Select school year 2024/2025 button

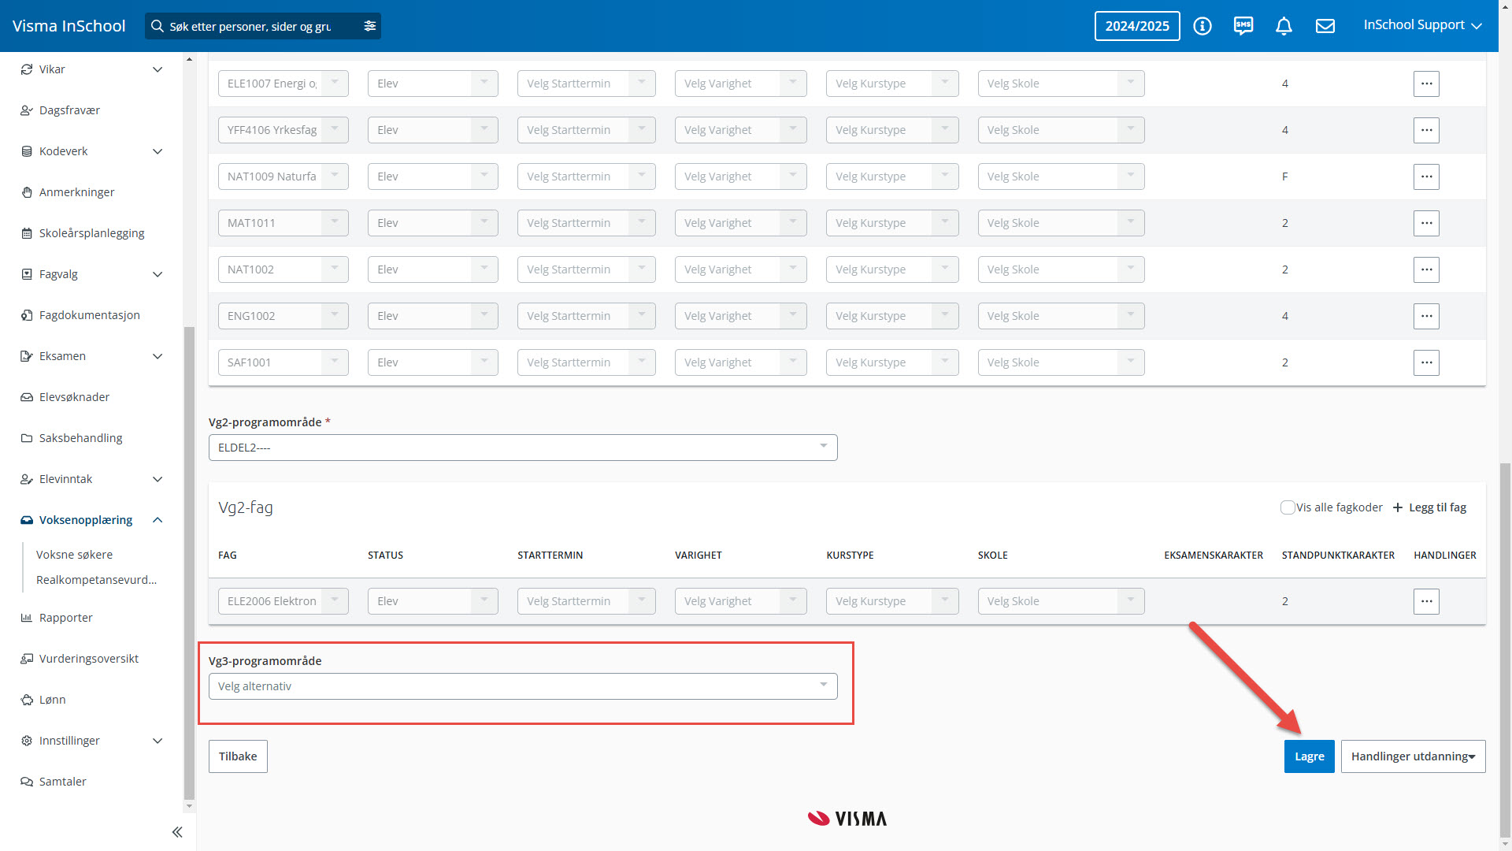[1136, 26]
